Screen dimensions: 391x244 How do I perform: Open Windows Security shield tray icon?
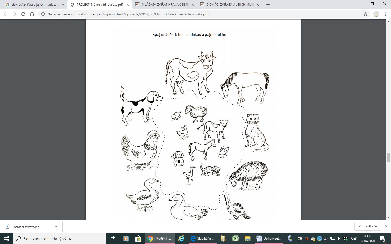coord(346,239)
